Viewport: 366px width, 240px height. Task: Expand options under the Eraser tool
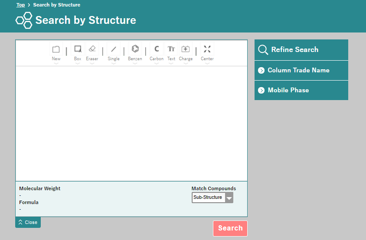point(92,63)
